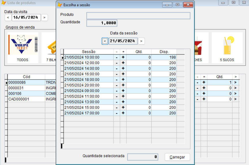Screen dimensions: 249x165
Task: Go to previous visit date
Action: [x=8, y=18]
